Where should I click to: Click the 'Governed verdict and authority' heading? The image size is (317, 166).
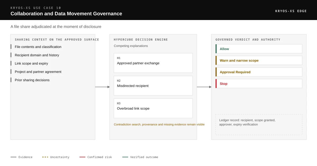pyautogui.click(x=248, y=40)
